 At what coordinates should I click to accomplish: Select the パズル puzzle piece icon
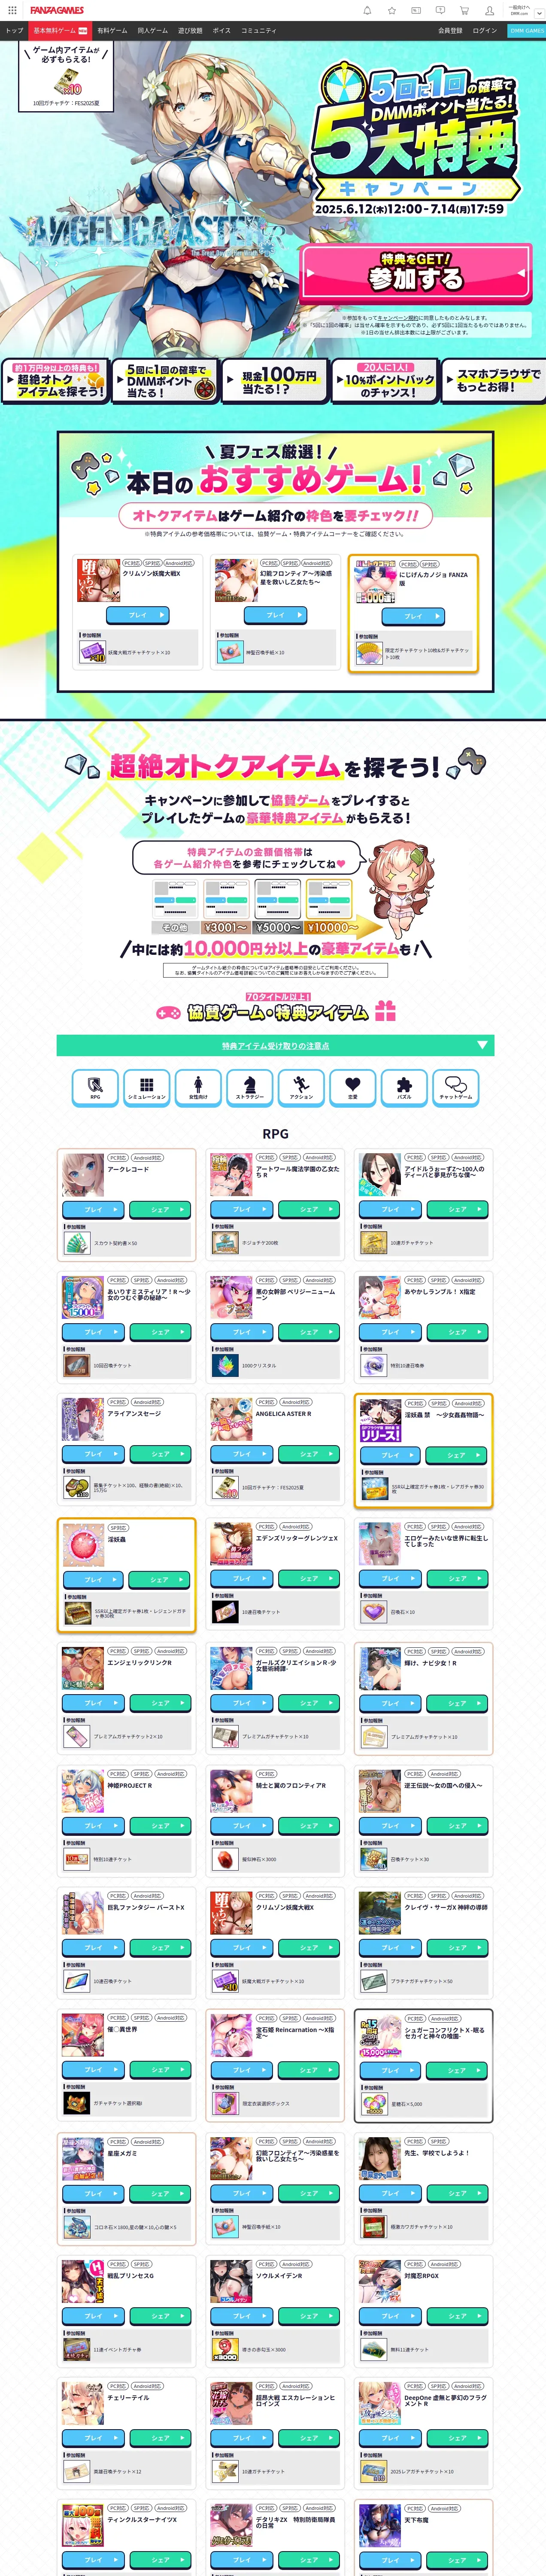point(404,1087)
